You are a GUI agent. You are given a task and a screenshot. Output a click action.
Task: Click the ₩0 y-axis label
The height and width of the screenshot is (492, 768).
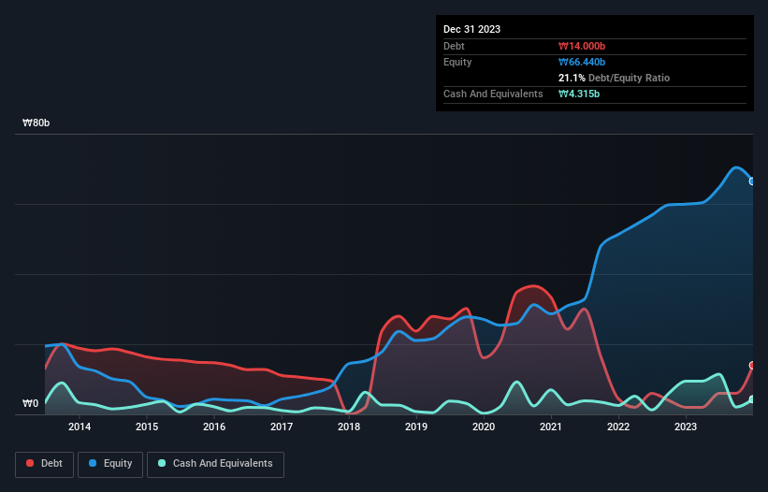coord(30,403)
